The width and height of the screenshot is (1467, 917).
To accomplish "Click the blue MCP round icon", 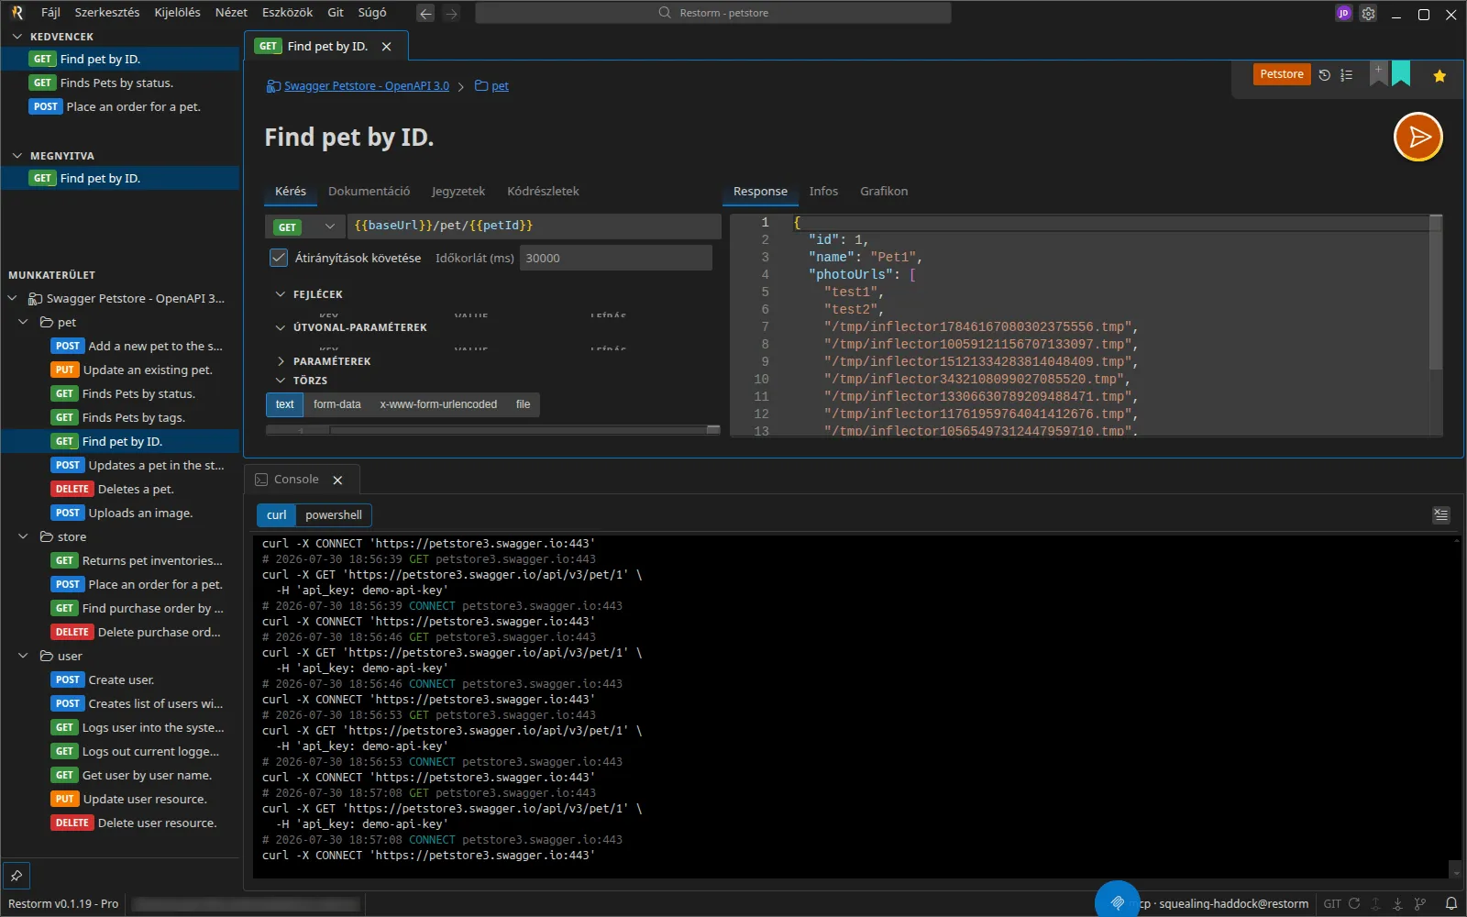I will [x=1117, y=901].
